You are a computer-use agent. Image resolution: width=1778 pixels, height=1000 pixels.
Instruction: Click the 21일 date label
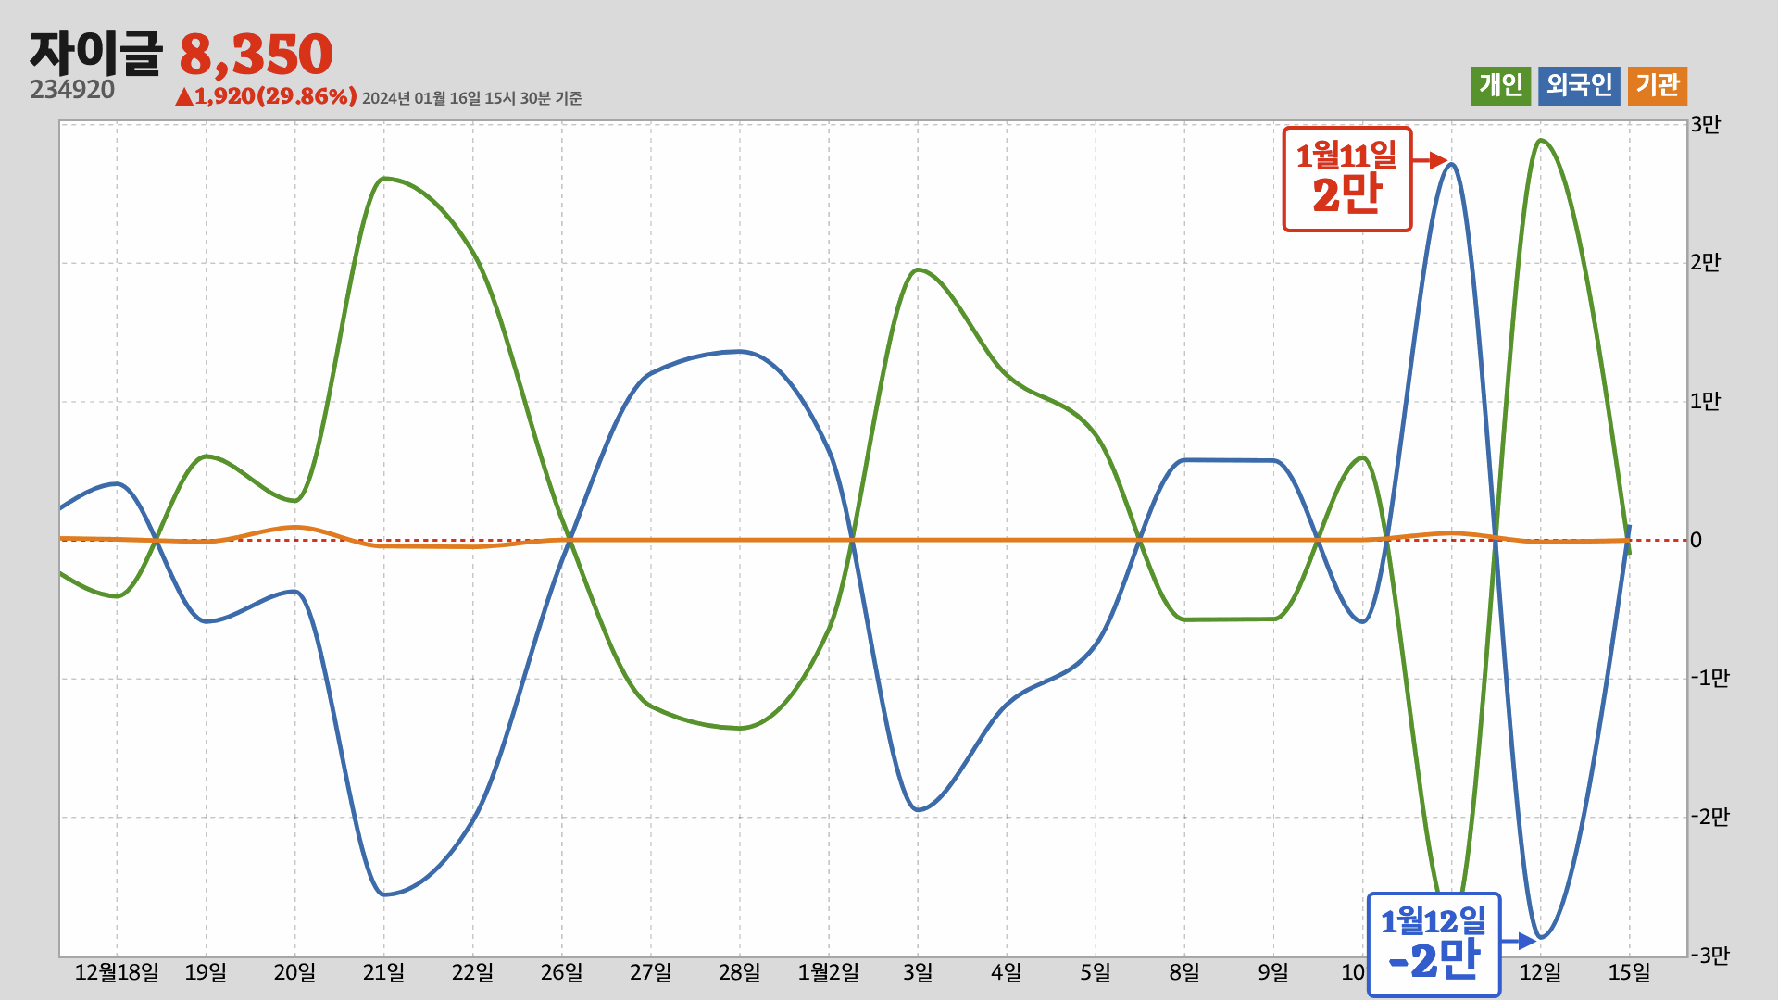383,972
